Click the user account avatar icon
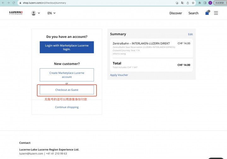The height and width of the screenshot is (159, 227). pos(34,13)
